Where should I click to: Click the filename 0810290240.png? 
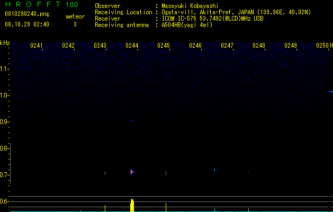(27, 14)
